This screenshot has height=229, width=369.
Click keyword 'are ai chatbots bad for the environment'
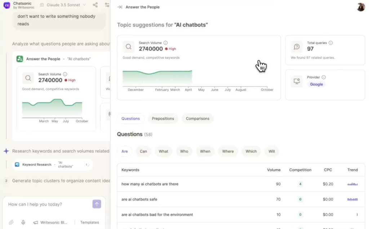click(x=157, y=215)
